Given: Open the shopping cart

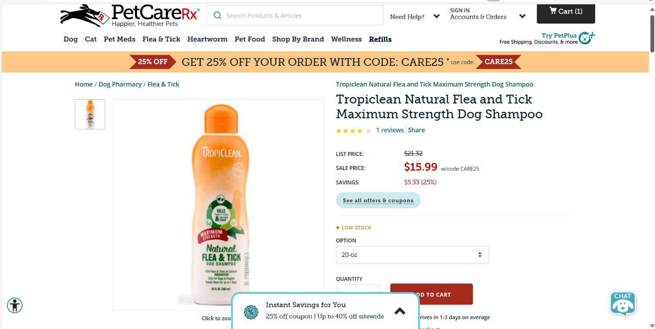Looking at the screenshot, I should tap(565, 11).
